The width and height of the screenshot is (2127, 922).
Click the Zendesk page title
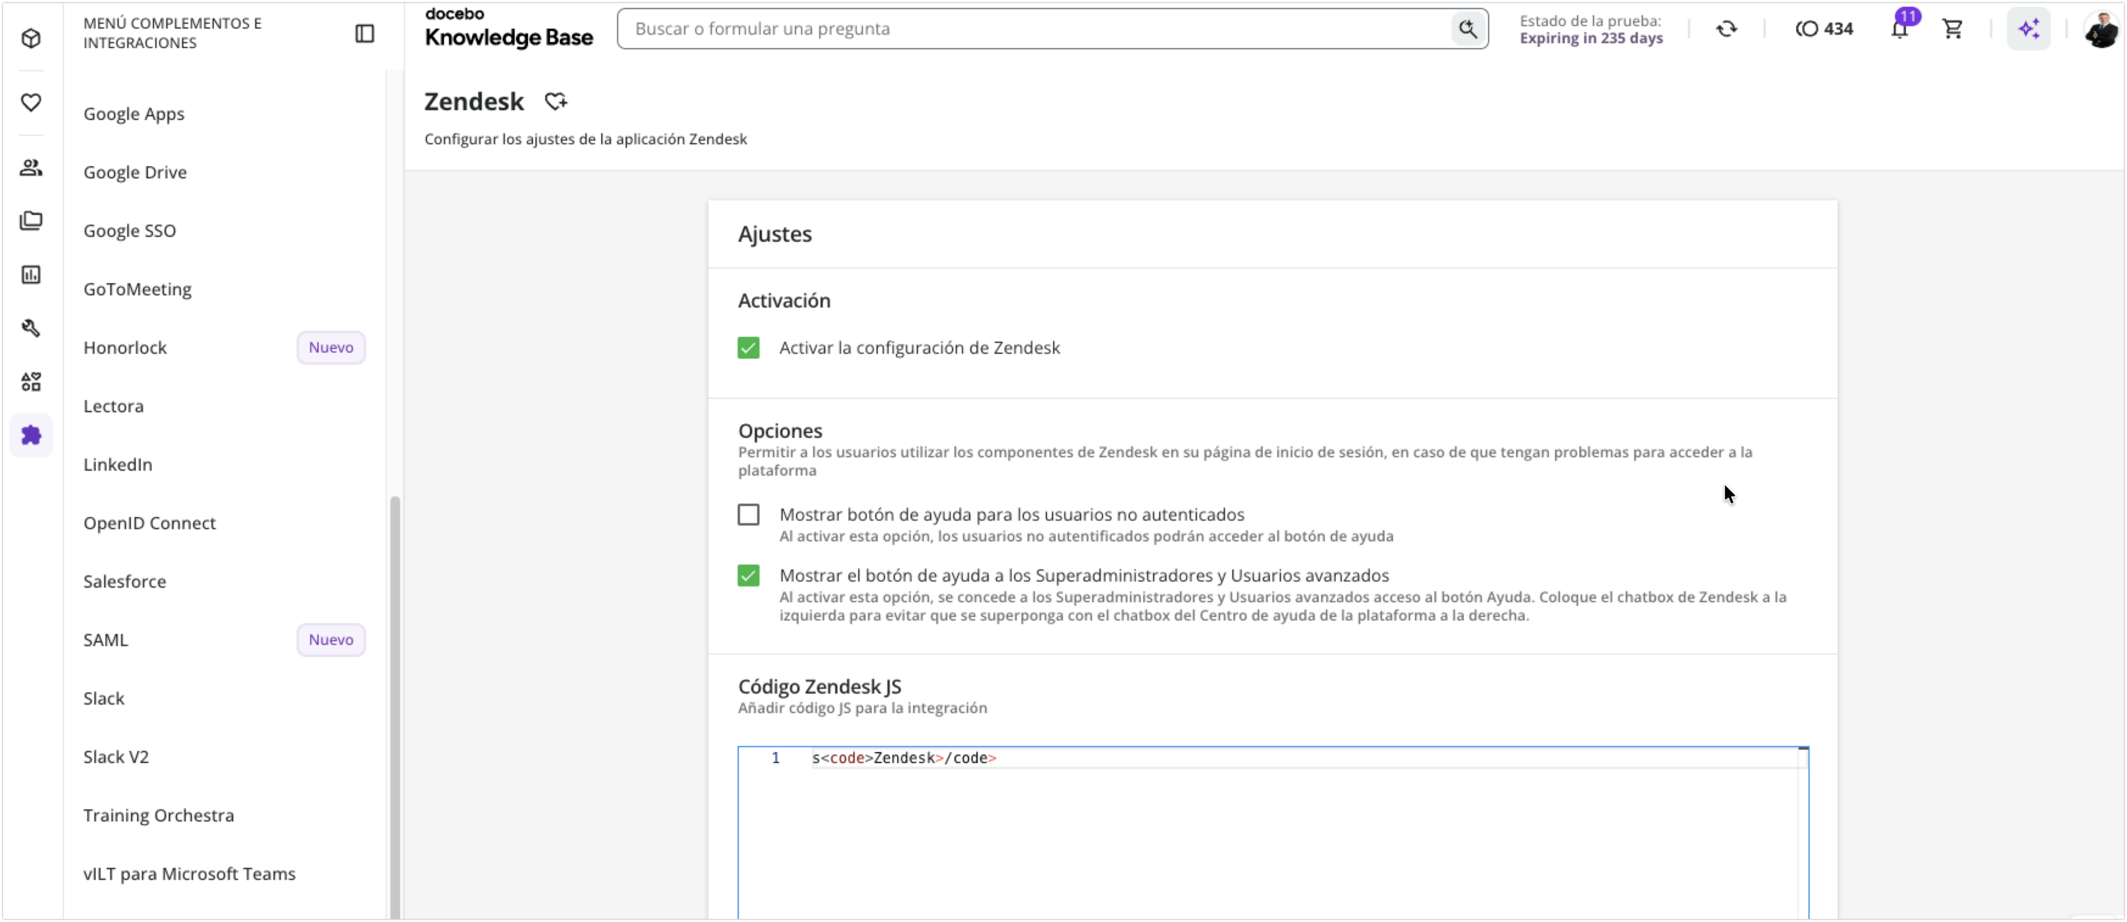(474, 101)
